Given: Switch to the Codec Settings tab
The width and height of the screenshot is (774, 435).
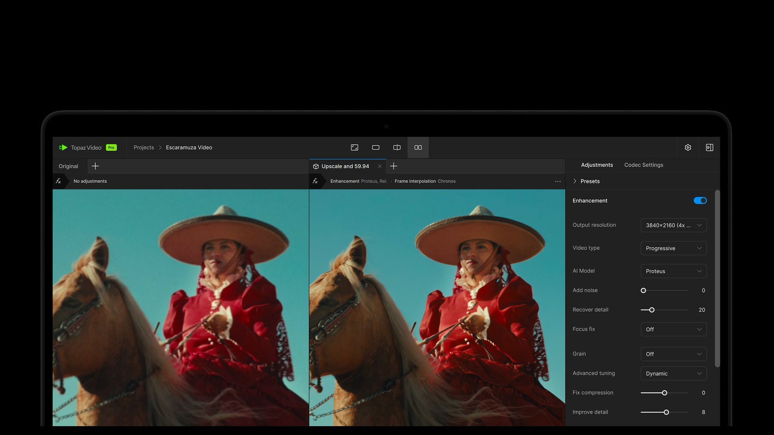Looking at the screenshot, I should [x=643, y=165].
